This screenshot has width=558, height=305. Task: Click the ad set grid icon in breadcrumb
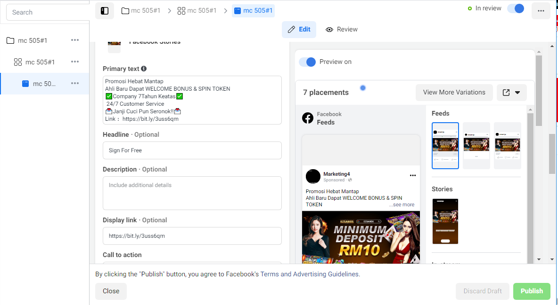(181, 11)
